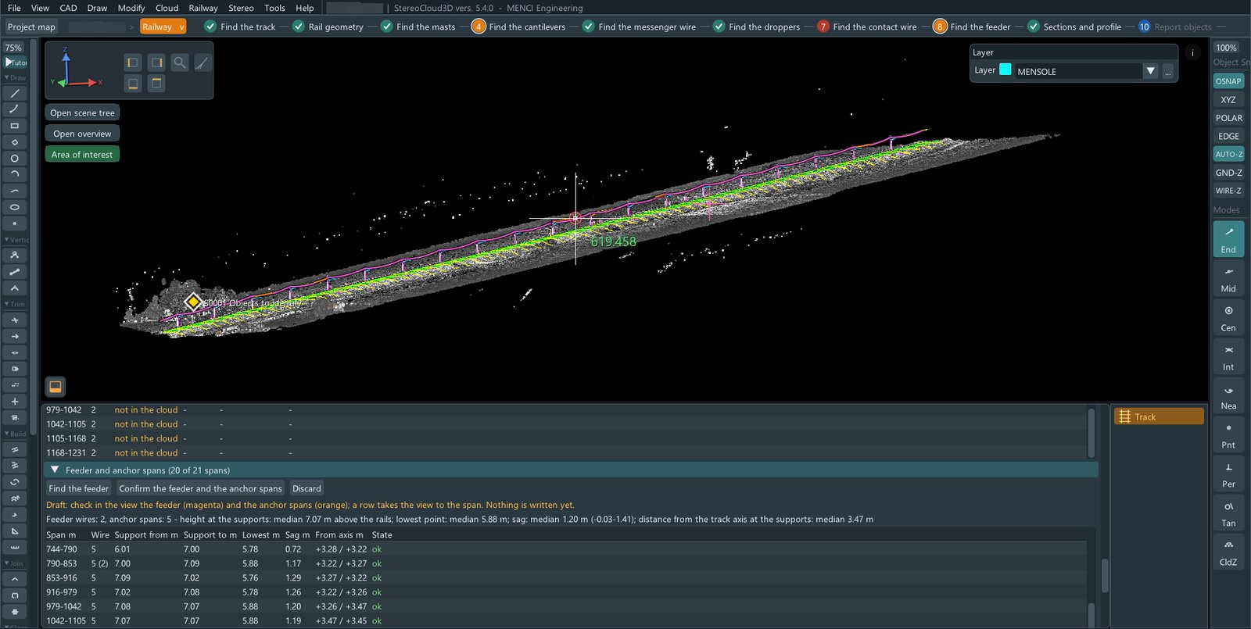Toggle EDGE snap option
The width and height of the screenshot is (1251, 629).
tap(1228, 136)
